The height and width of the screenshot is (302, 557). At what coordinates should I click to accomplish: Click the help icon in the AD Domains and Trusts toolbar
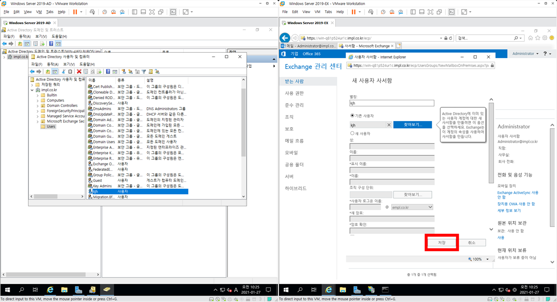click(51, 44)
